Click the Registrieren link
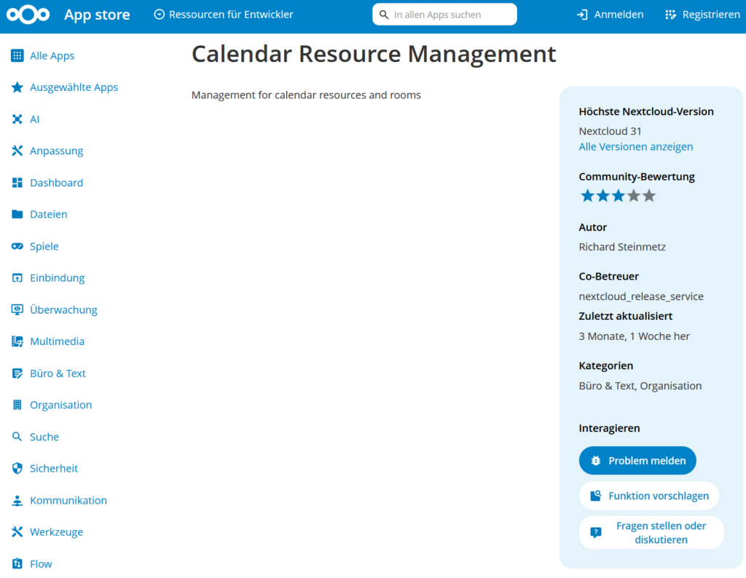The image size is (746, 578). tap(702, 15)
